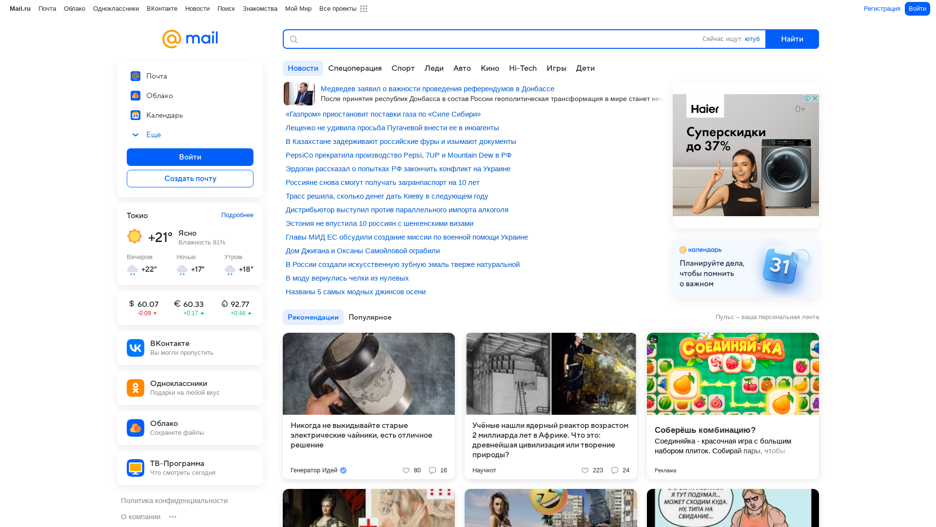This screenshot has width=936, height=527.
Task: Open the Игры tab
Action: pos(556,68)
